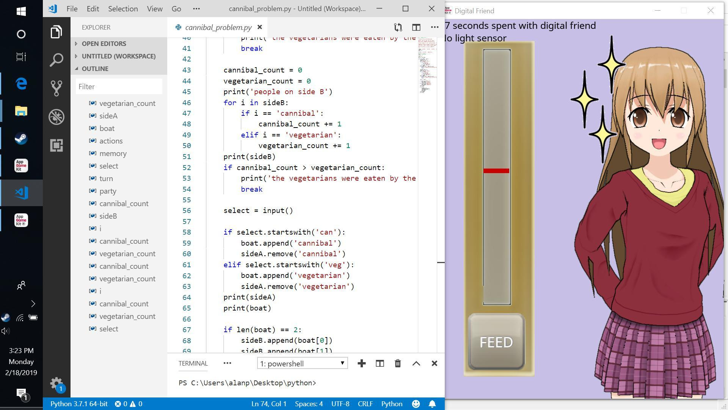Click the open changes icon in editor toolbar
Viewport: 728px width, 410px height.
coord(398,27)
